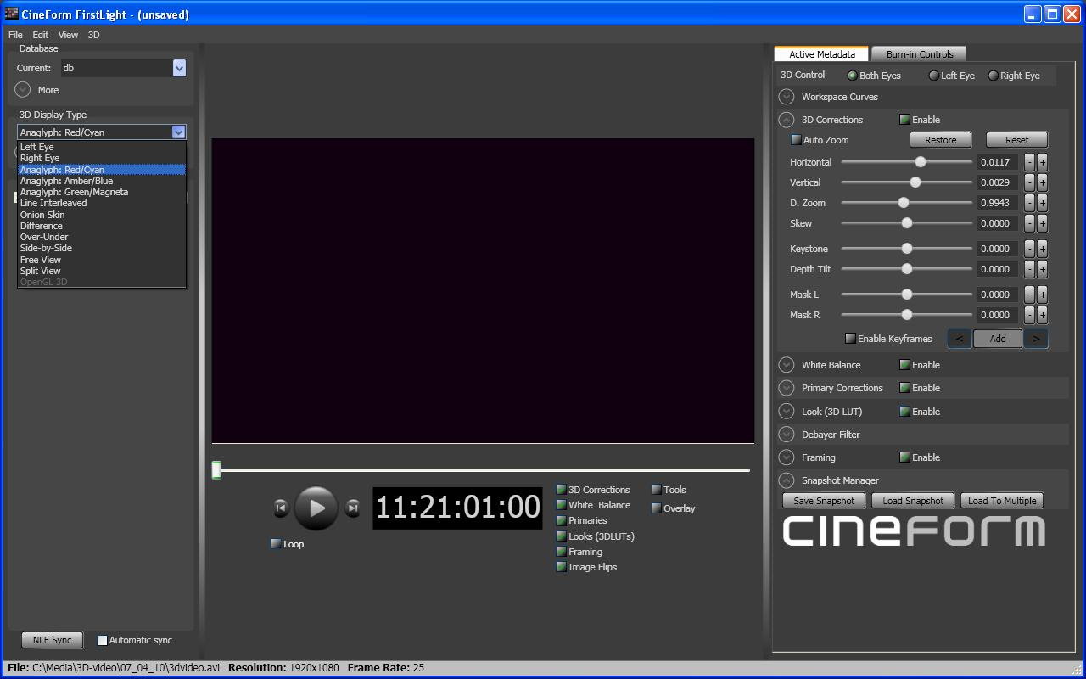Toggle Look (3D LUT) Enable checkbox
The width and height of the screenshot is (1086, 679).
point(904,412)
